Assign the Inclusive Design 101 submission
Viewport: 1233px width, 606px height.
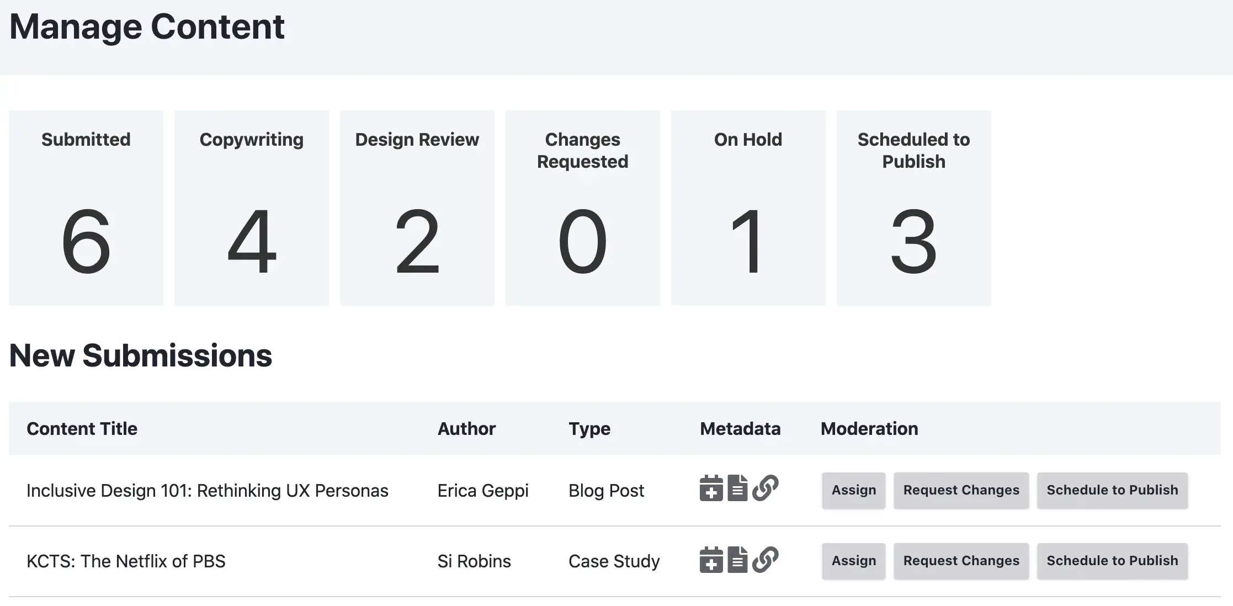pyautogui.click(x=853, y=490)
